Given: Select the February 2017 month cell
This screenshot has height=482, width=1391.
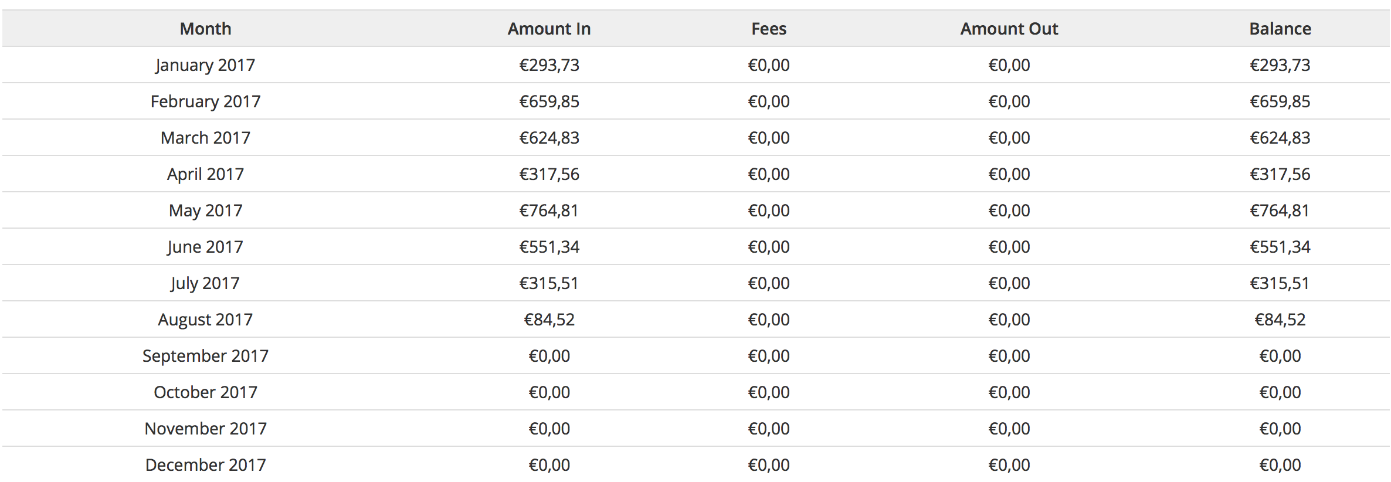Looking at the screenshot, I should [205, 101].
